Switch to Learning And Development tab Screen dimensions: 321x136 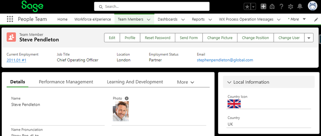click(x=135, y=82)
